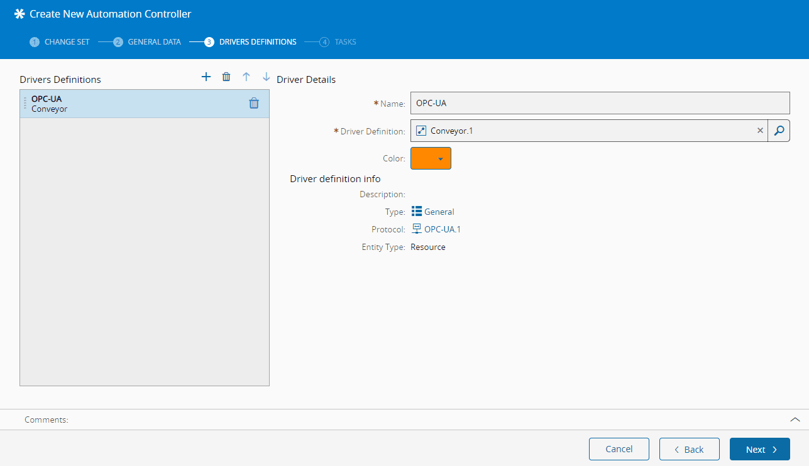The image size is (809, 466).
Task: Select the Drivers Definitions step
Action: (x=250, y=42)
